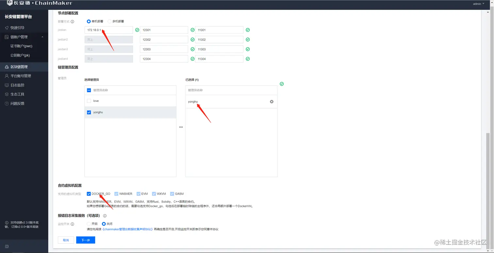The height and width of the screenshot is (253, 494).
Task: Click the port field with value 11301
Action: click(219, 30)
